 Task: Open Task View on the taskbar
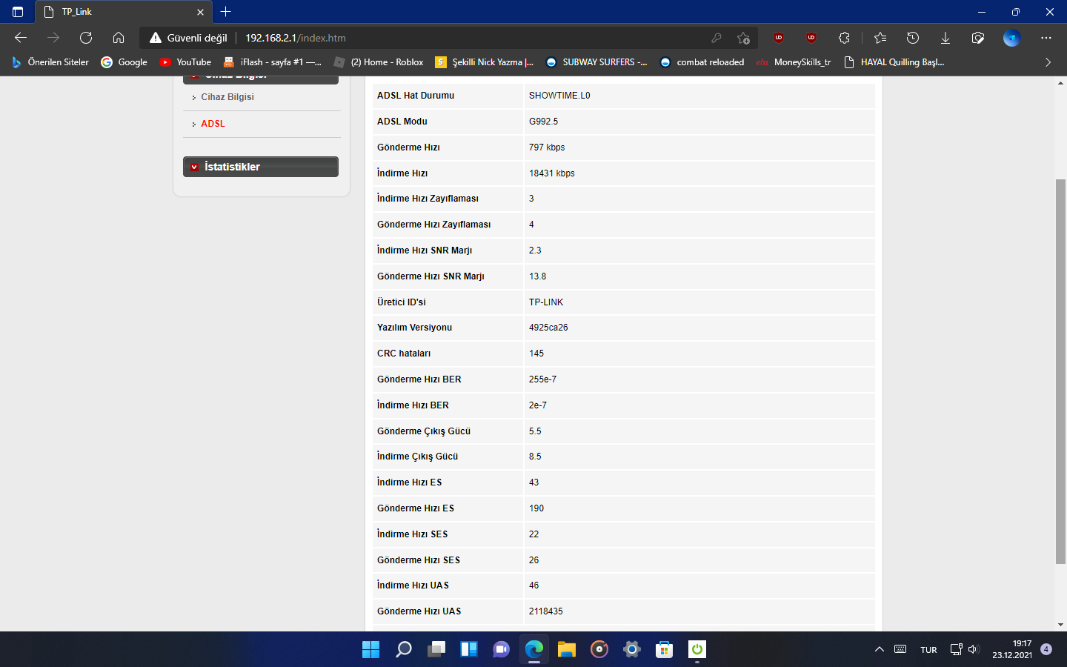click(436, 650)
